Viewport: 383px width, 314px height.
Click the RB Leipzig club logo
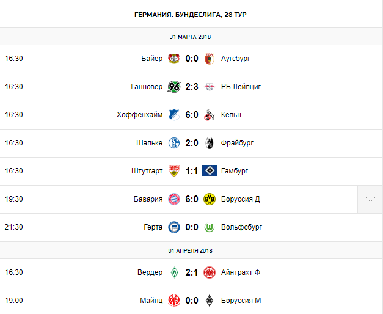(210, 87)
